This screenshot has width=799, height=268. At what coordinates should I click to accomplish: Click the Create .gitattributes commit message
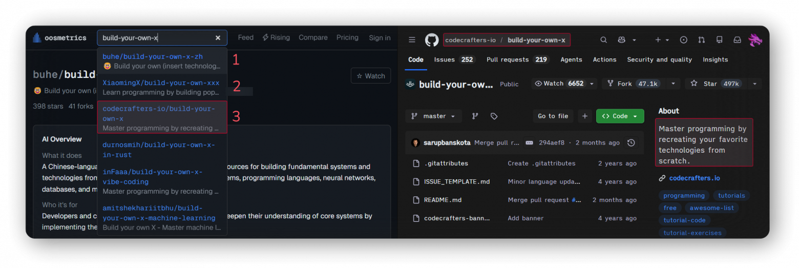coord(541,163)
